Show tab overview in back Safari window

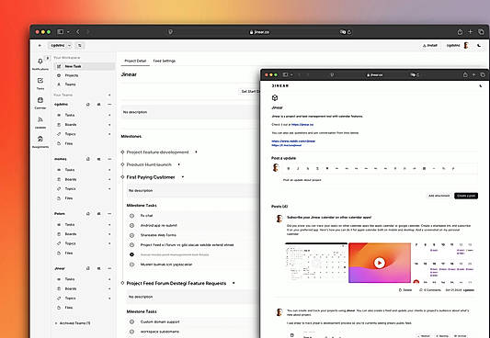(x=481, y=32)
